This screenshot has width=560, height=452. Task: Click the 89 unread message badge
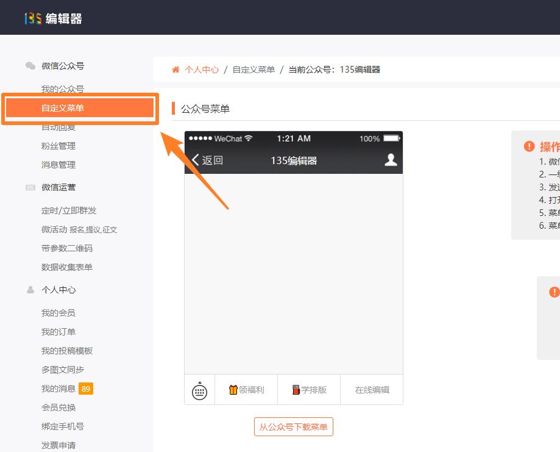tap(86, 389)
